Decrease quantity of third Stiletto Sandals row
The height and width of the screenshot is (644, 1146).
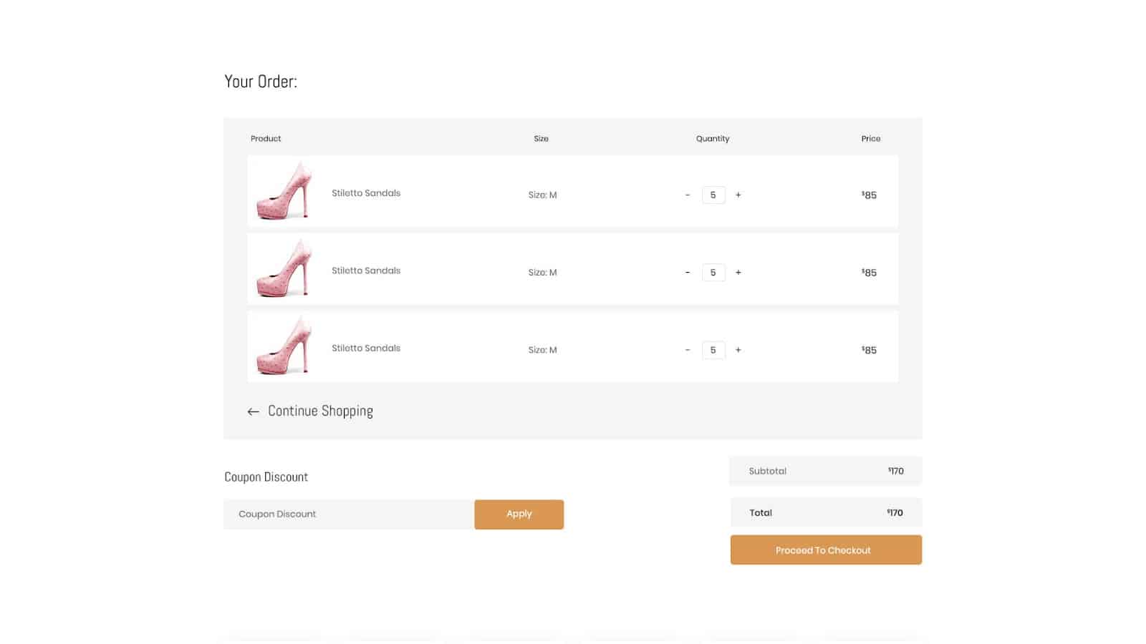(688, 350)
